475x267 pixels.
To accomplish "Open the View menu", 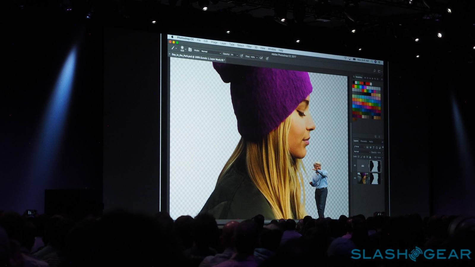I will (263, 48).
